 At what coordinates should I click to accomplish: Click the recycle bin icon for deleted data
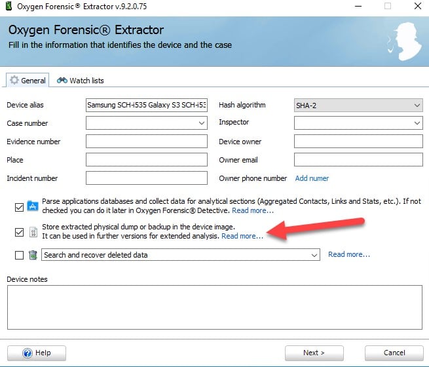coord(33,255)
